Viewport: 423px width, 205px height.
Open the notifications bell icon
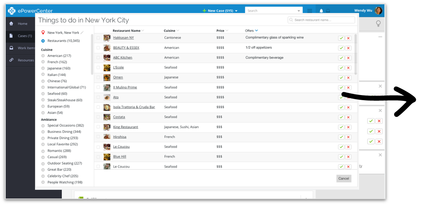click(x=321, y=11)
